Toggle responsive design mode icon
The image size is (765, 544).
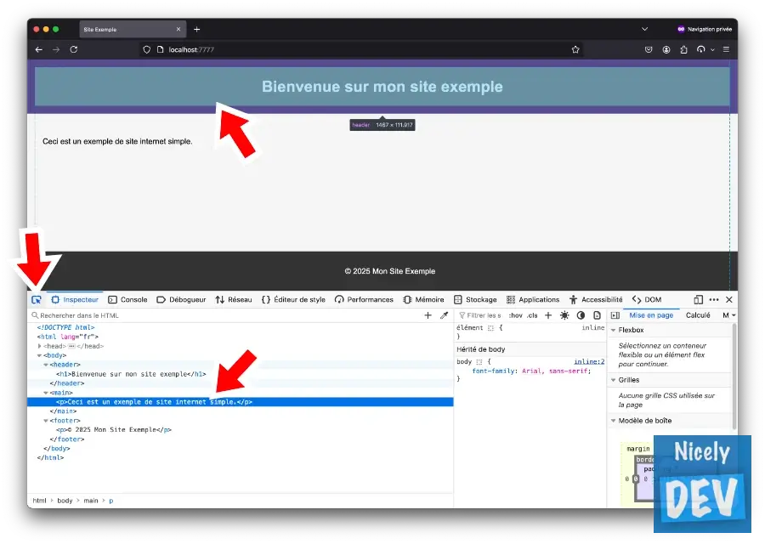698,299
